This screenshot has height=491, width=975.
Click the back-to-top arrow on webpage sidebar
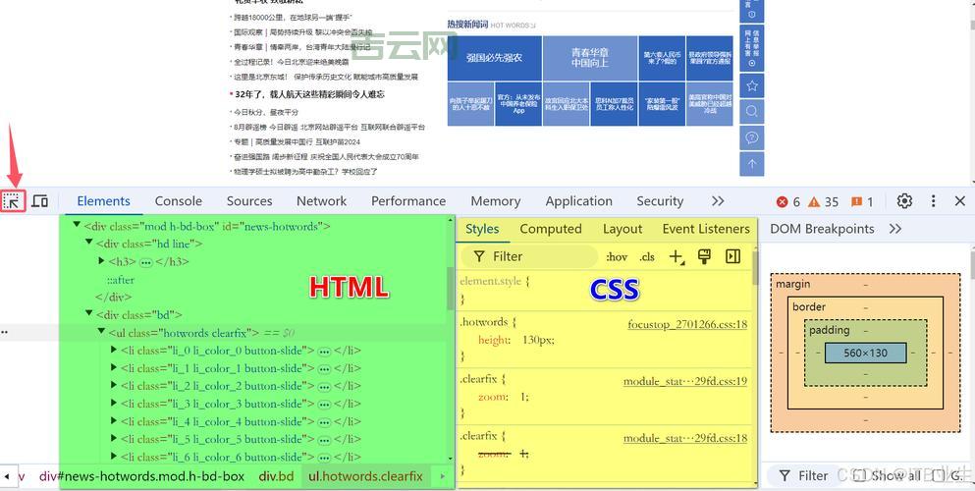[x=752, y=164]
